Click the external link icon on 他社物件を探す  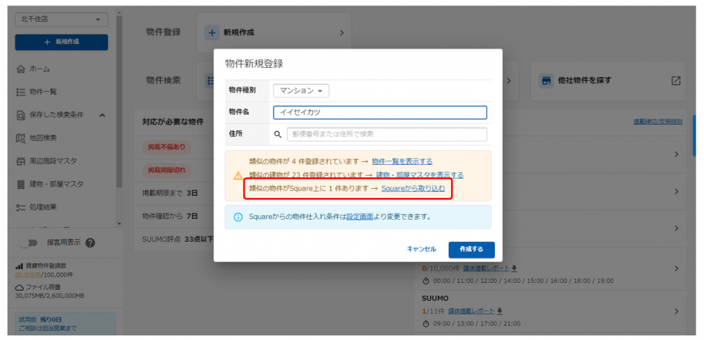(676, 81)
